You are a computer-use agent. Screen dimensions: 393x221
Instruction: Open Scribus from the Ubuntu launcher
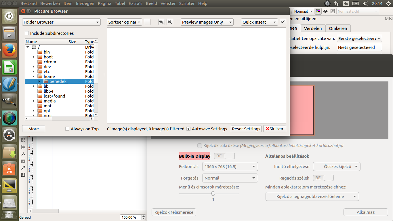click(x=9, y=84)
